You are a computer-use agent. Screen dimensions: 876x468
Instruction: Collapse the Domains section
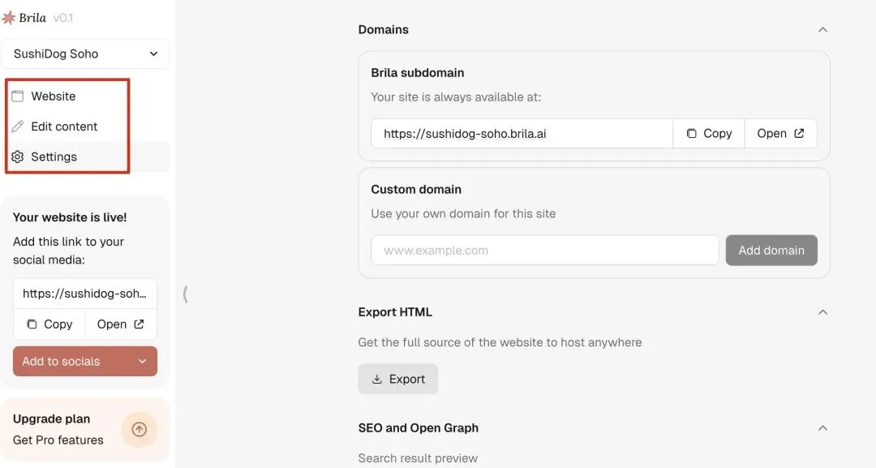(822, 29)
